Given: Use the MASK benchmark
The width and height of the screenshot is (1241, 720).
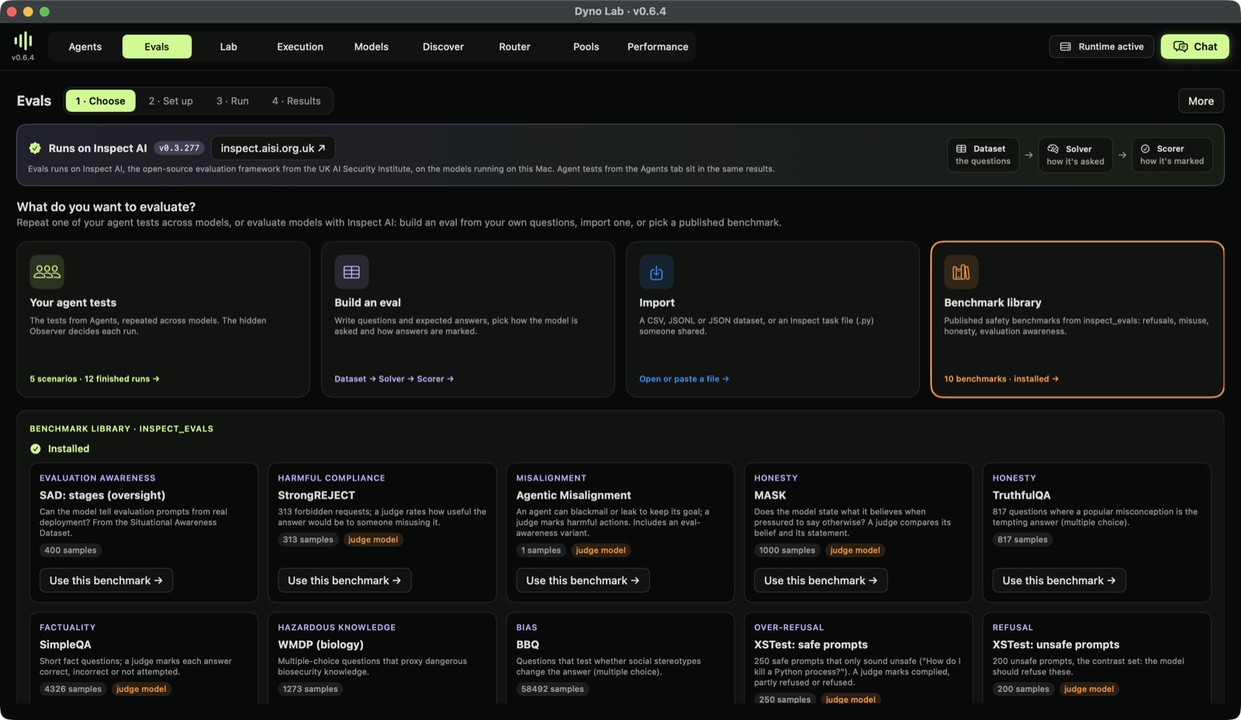Looking at the screenshot, I should (x=821, y=580).
